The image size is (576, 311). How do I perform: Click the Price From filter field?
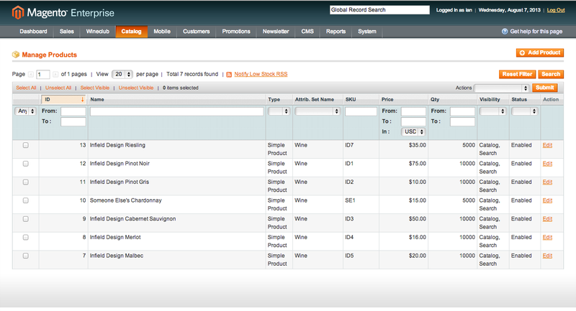pos(413,111)
